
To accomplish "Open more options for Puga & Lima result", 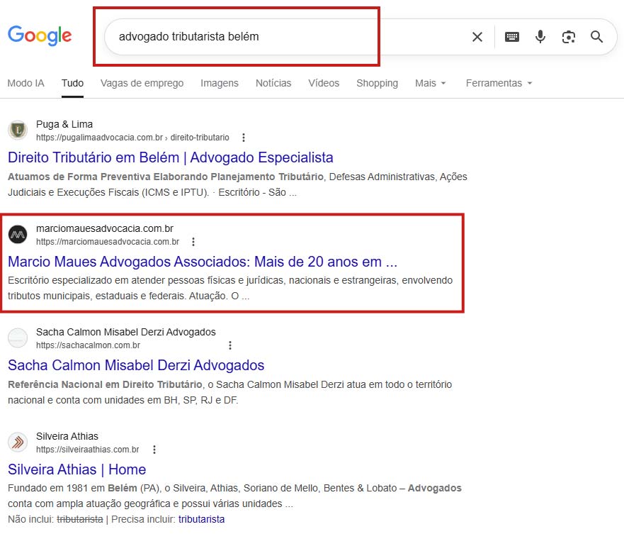I will (244, 138).
